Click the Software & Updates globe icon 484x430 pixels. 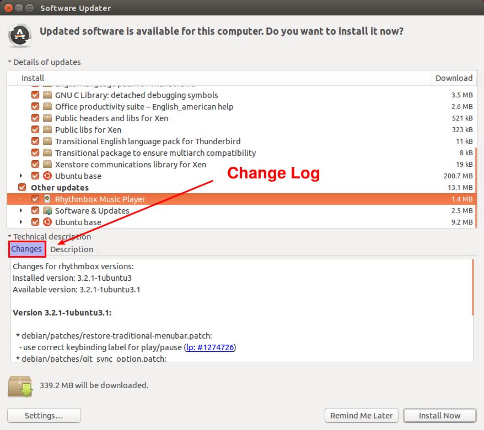click(x=47, y=211)
